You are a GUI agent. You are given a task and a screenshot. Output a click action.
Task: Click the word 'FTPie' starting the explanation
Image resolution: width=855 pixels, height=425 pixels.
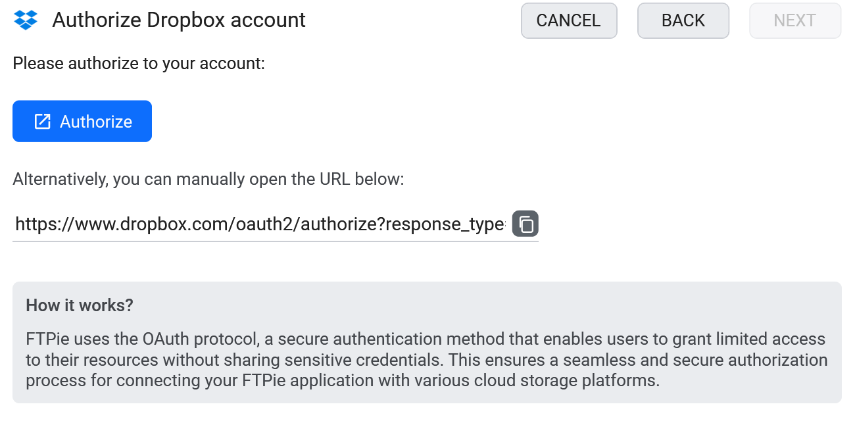click(x=47, y=339)
